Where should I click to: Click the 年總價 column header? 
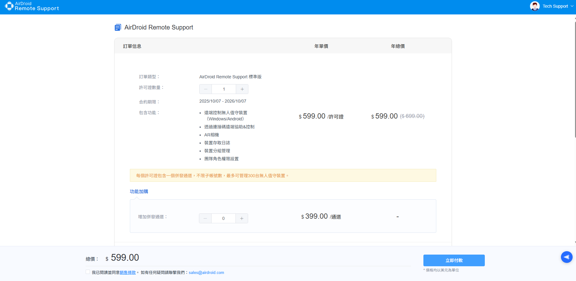point(398,46)
